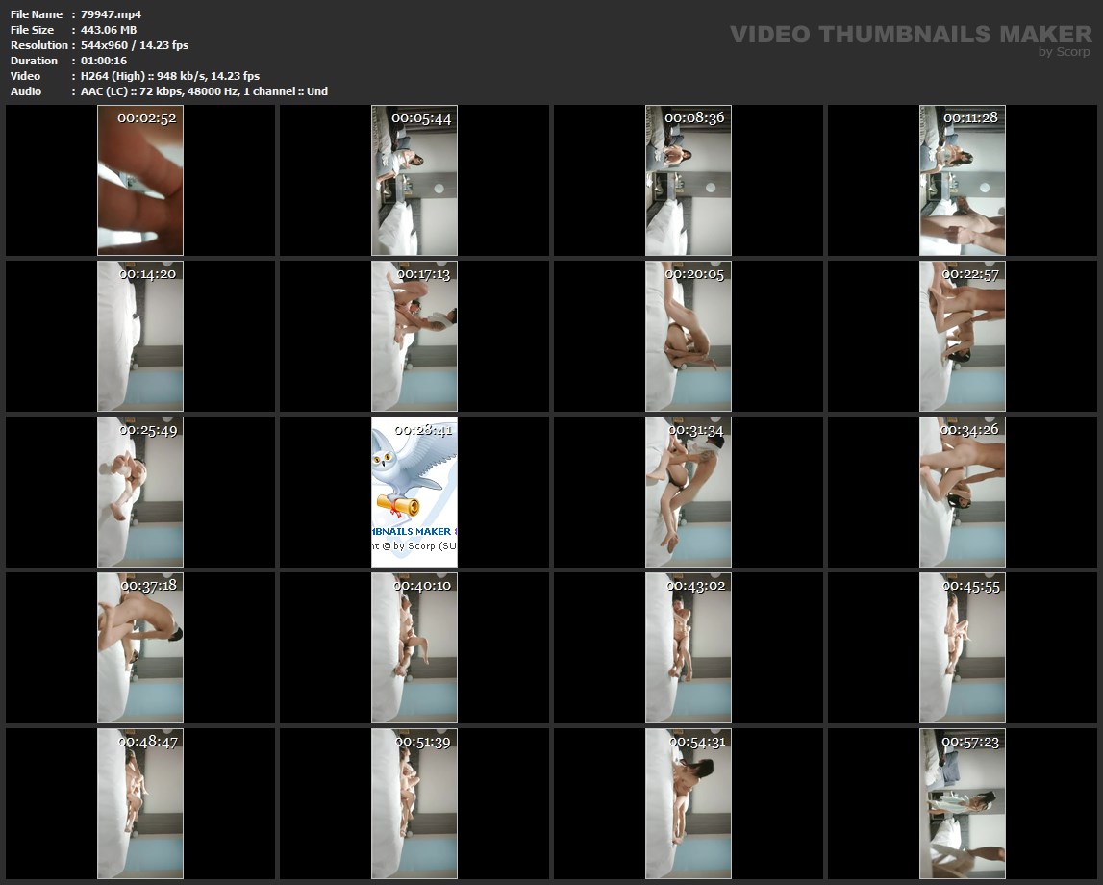Open the thumbnail at 00:43:02
The image size is (1103, 885).
pos(689,647)
